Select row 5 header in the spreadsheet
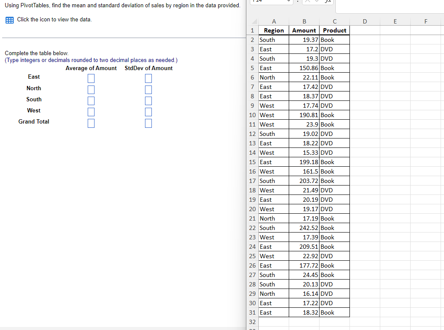Viewport: 444px width, 330px height. coord(252,68)
